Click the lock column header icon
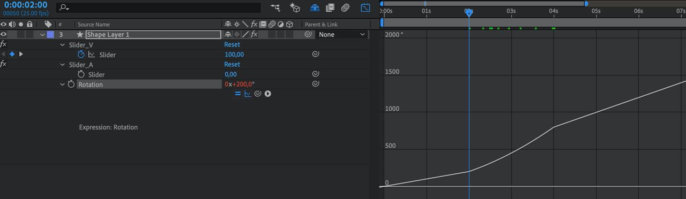Screen dimensions: 686x199 coord(29,24)
